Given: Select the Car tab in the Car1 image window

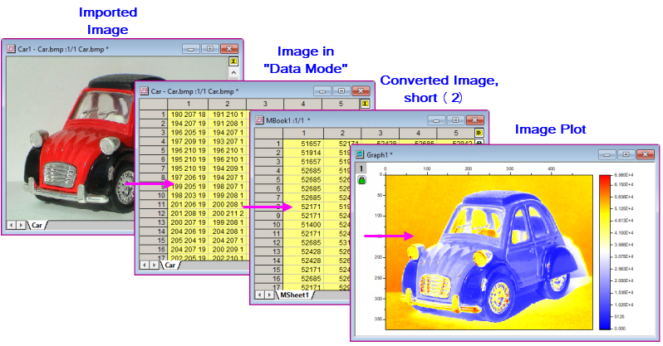Looking at the screenshot, I should pyautogui.click(x=38, y=225).
